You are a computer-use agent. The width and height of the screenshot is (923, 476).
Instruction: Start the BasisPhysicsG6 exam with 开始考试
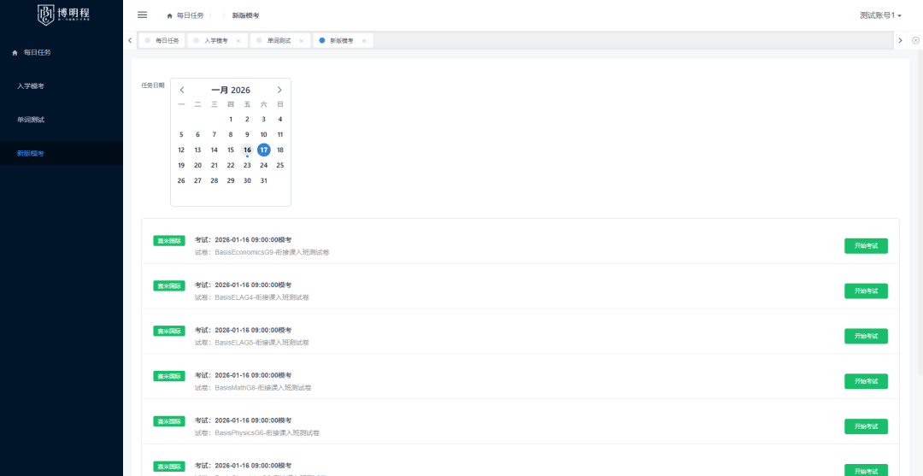point(866,426)
